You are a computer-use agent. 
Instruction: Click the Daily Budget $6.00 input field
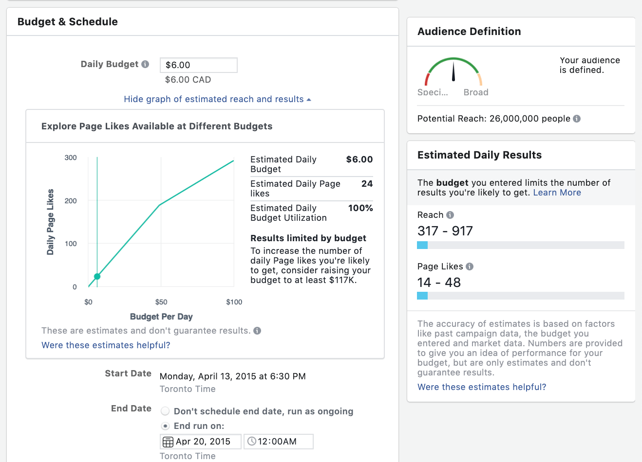click(x=198, y=65)
